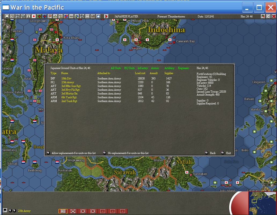
Task: Click the Type column header
Action: point(53,73)
